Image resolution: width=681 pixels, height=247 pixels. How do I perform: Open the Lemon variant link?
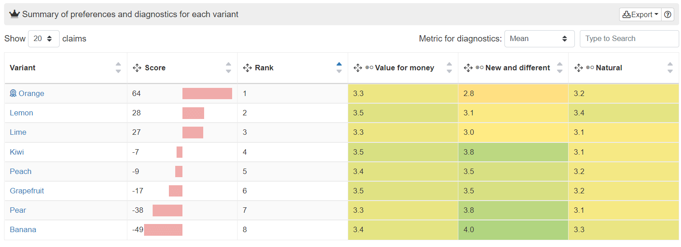(21, 113)
